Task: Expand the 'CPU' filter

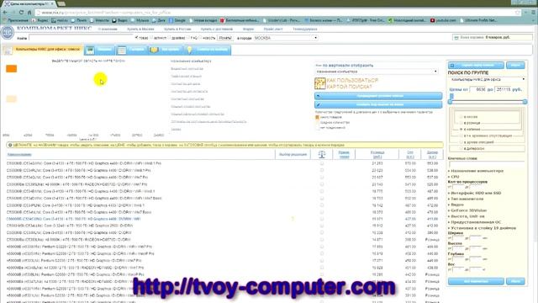Action: [454, 177]
